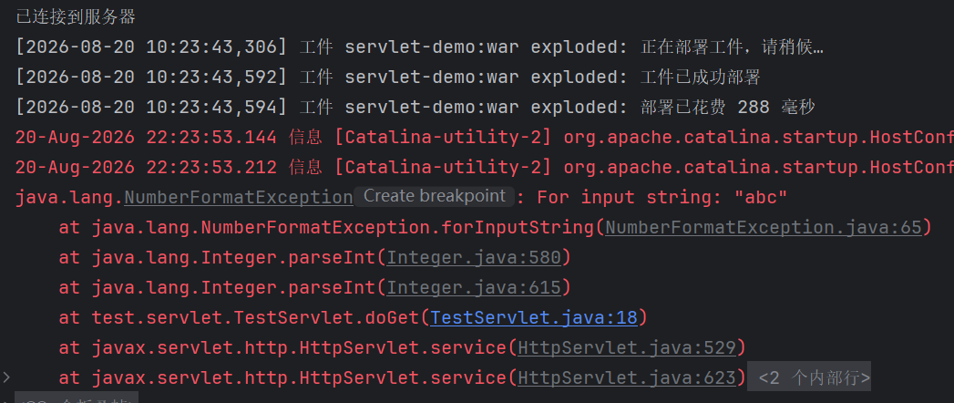Click the NumberFormatException class link after java.lang.
954x403 pixels.
(239, 197)
